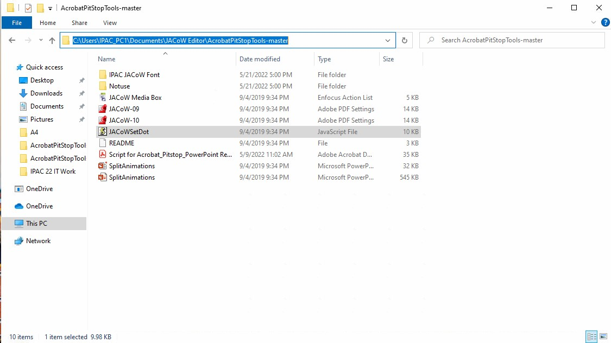Click the JACoW Media Box action list icon
This screenshot has width=611, height=343.
pyautogui.click(x=102, y=98)
